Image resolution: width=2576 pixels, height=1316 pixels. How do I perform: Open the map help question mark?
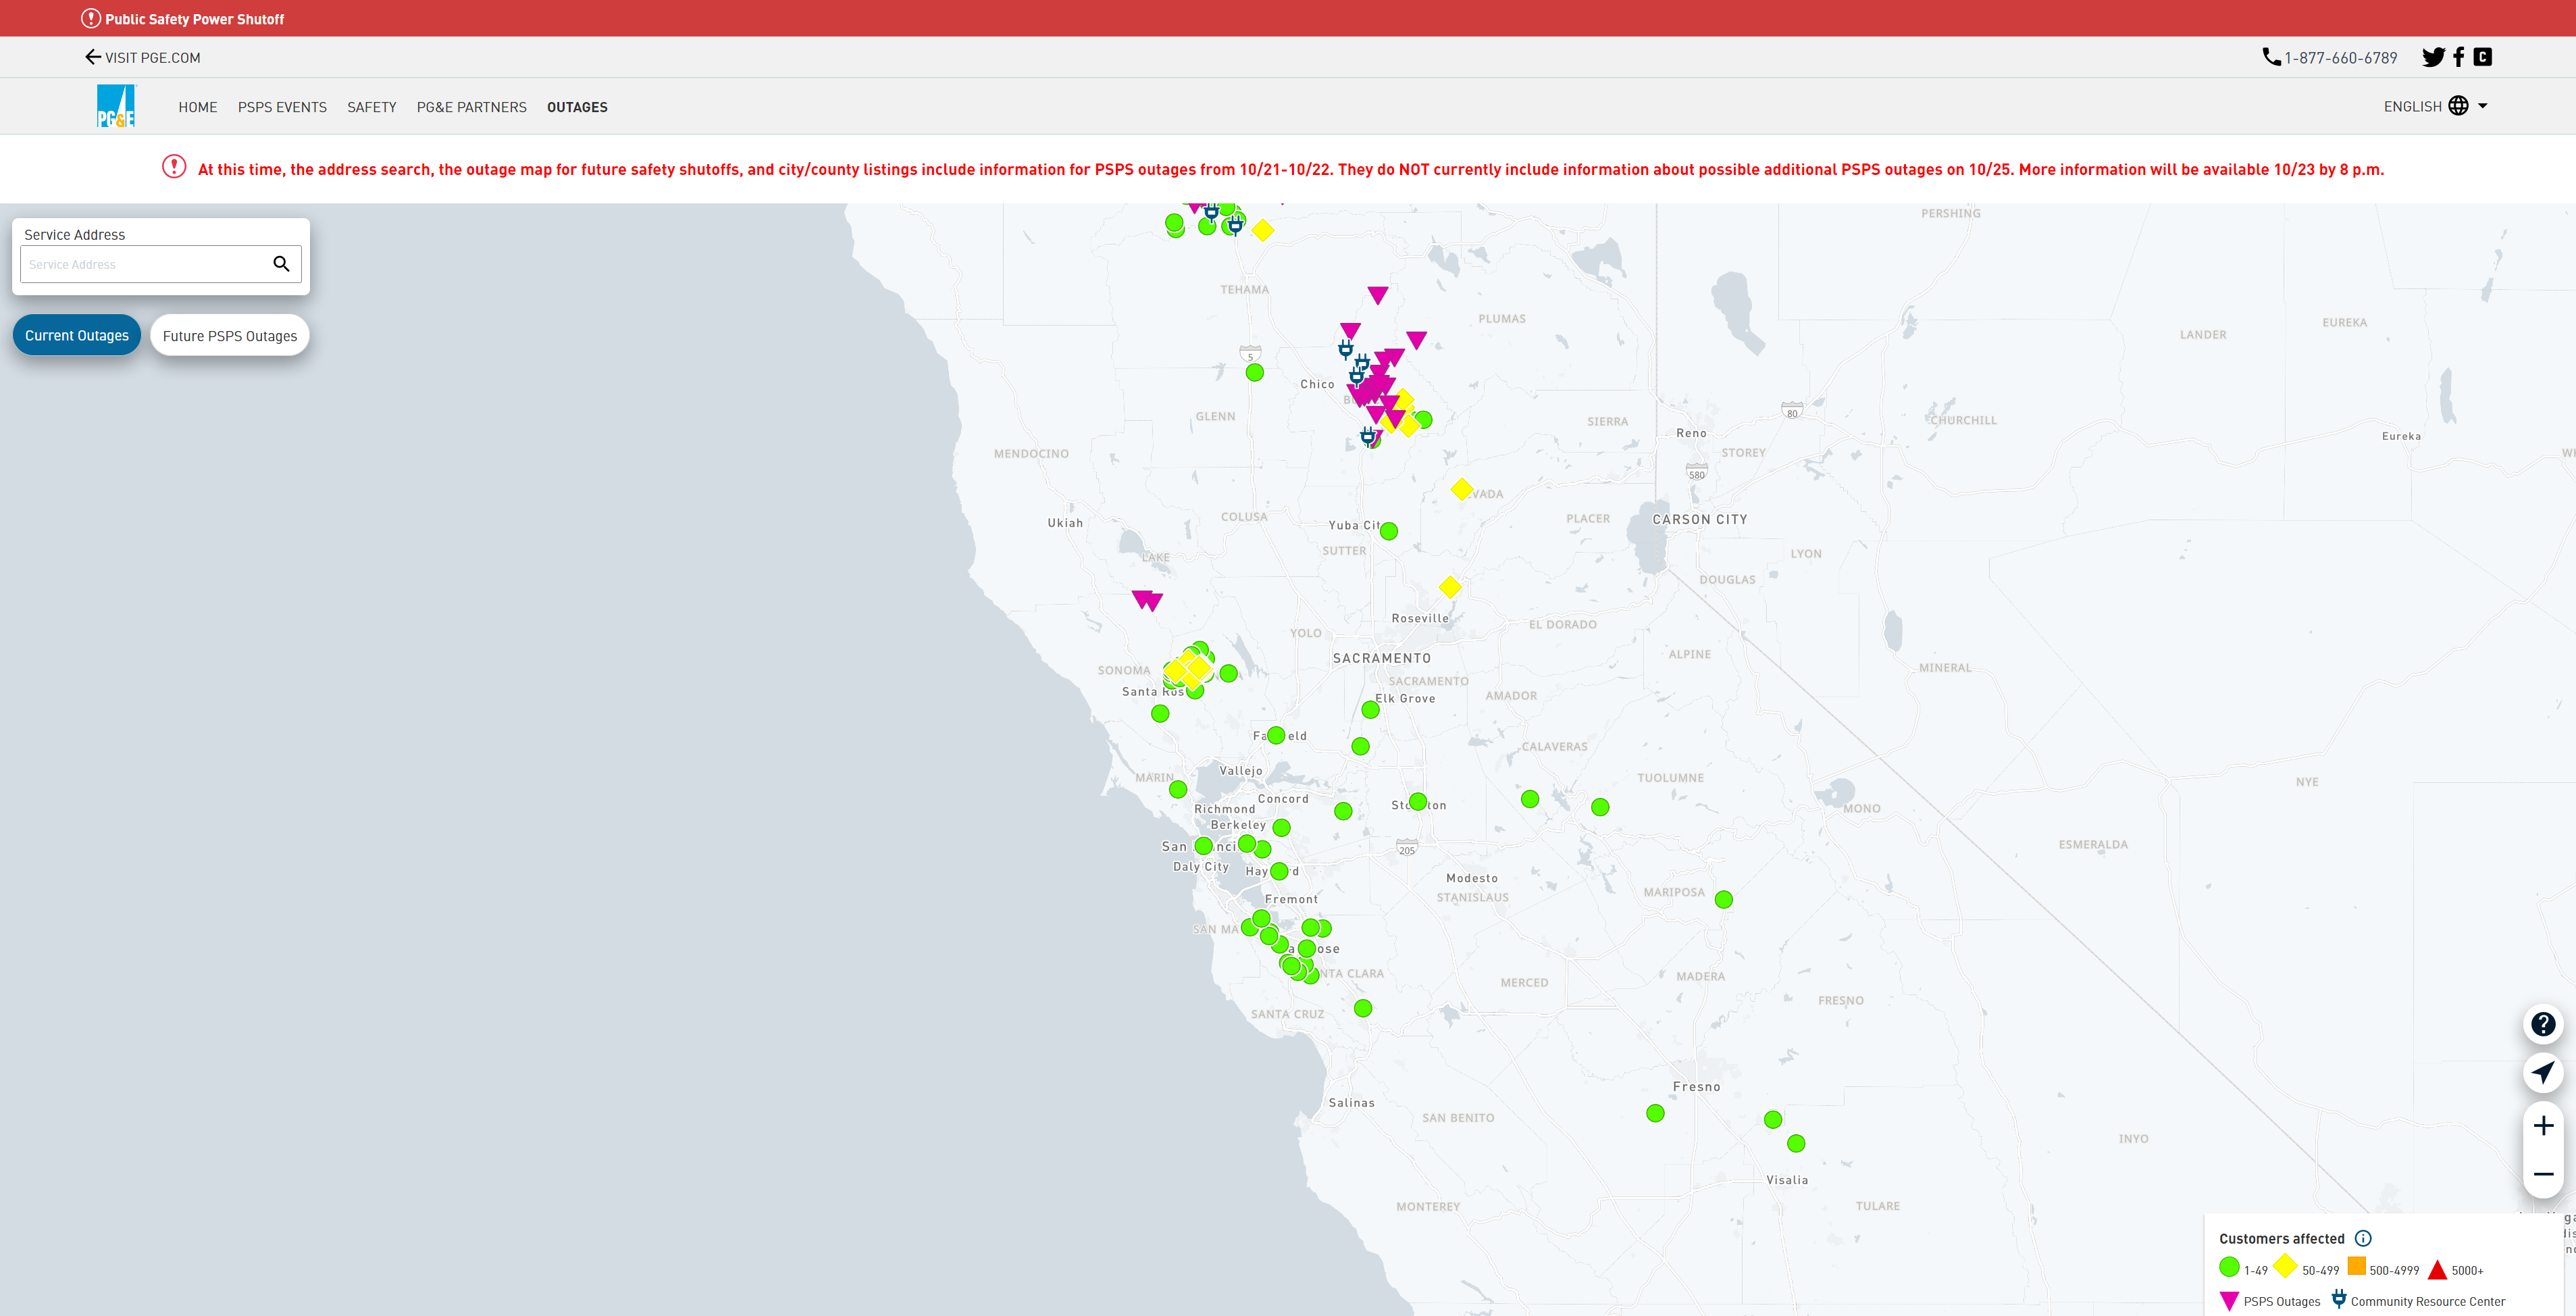click(2543, 1024)
